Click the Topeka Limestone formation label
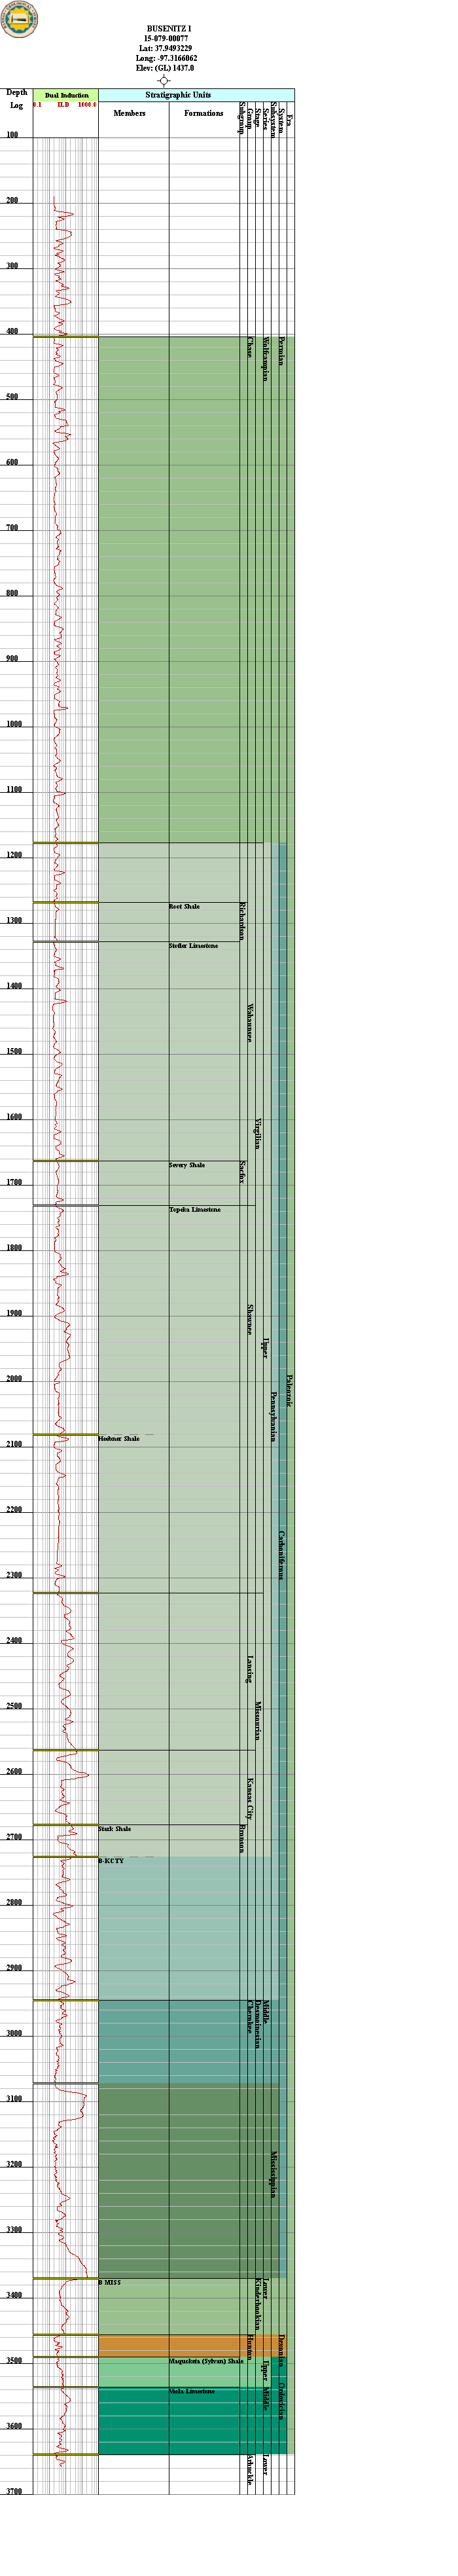This screenshot has height=2576, width=458. click(195, 1210)
